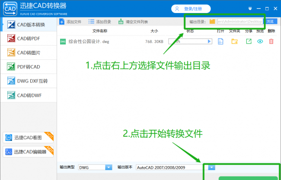Click the 登录/注册 login button
281x180 pixels.
pyautogui.click(x=191, y=9)
